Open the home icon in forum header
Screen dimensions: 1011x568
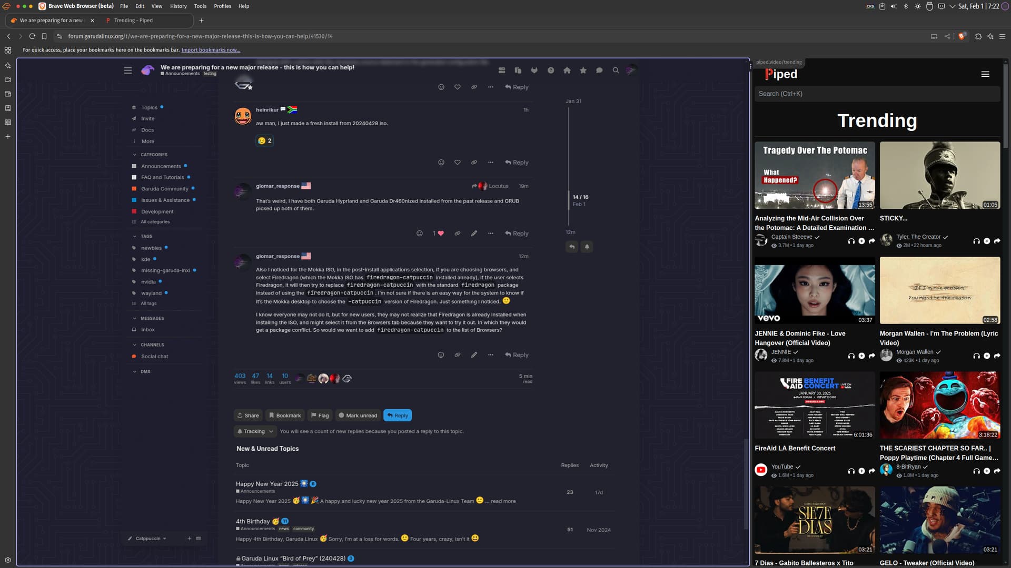(x=567, y=70)
